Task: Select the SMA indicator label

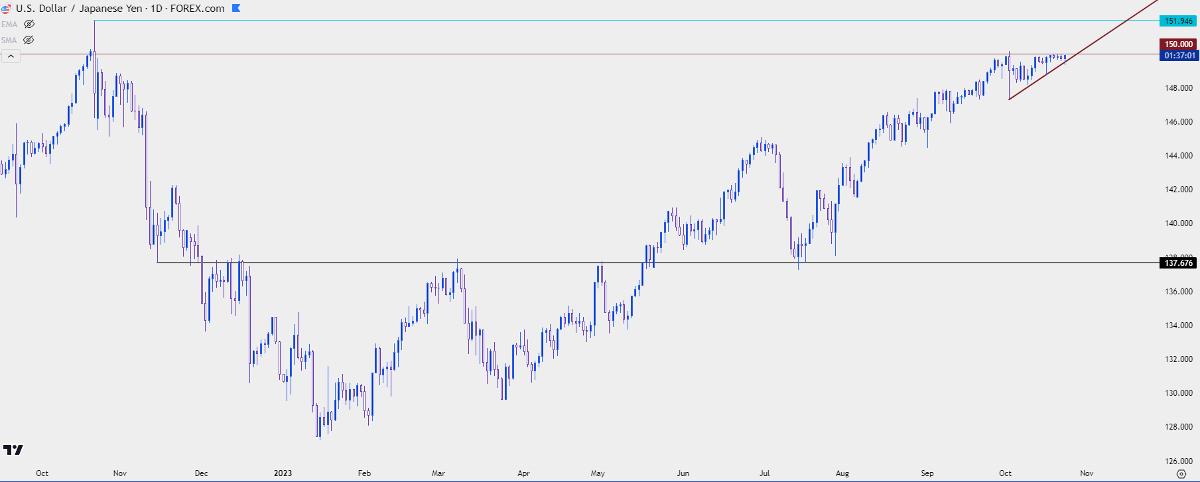Action: (x=9, y=40)
